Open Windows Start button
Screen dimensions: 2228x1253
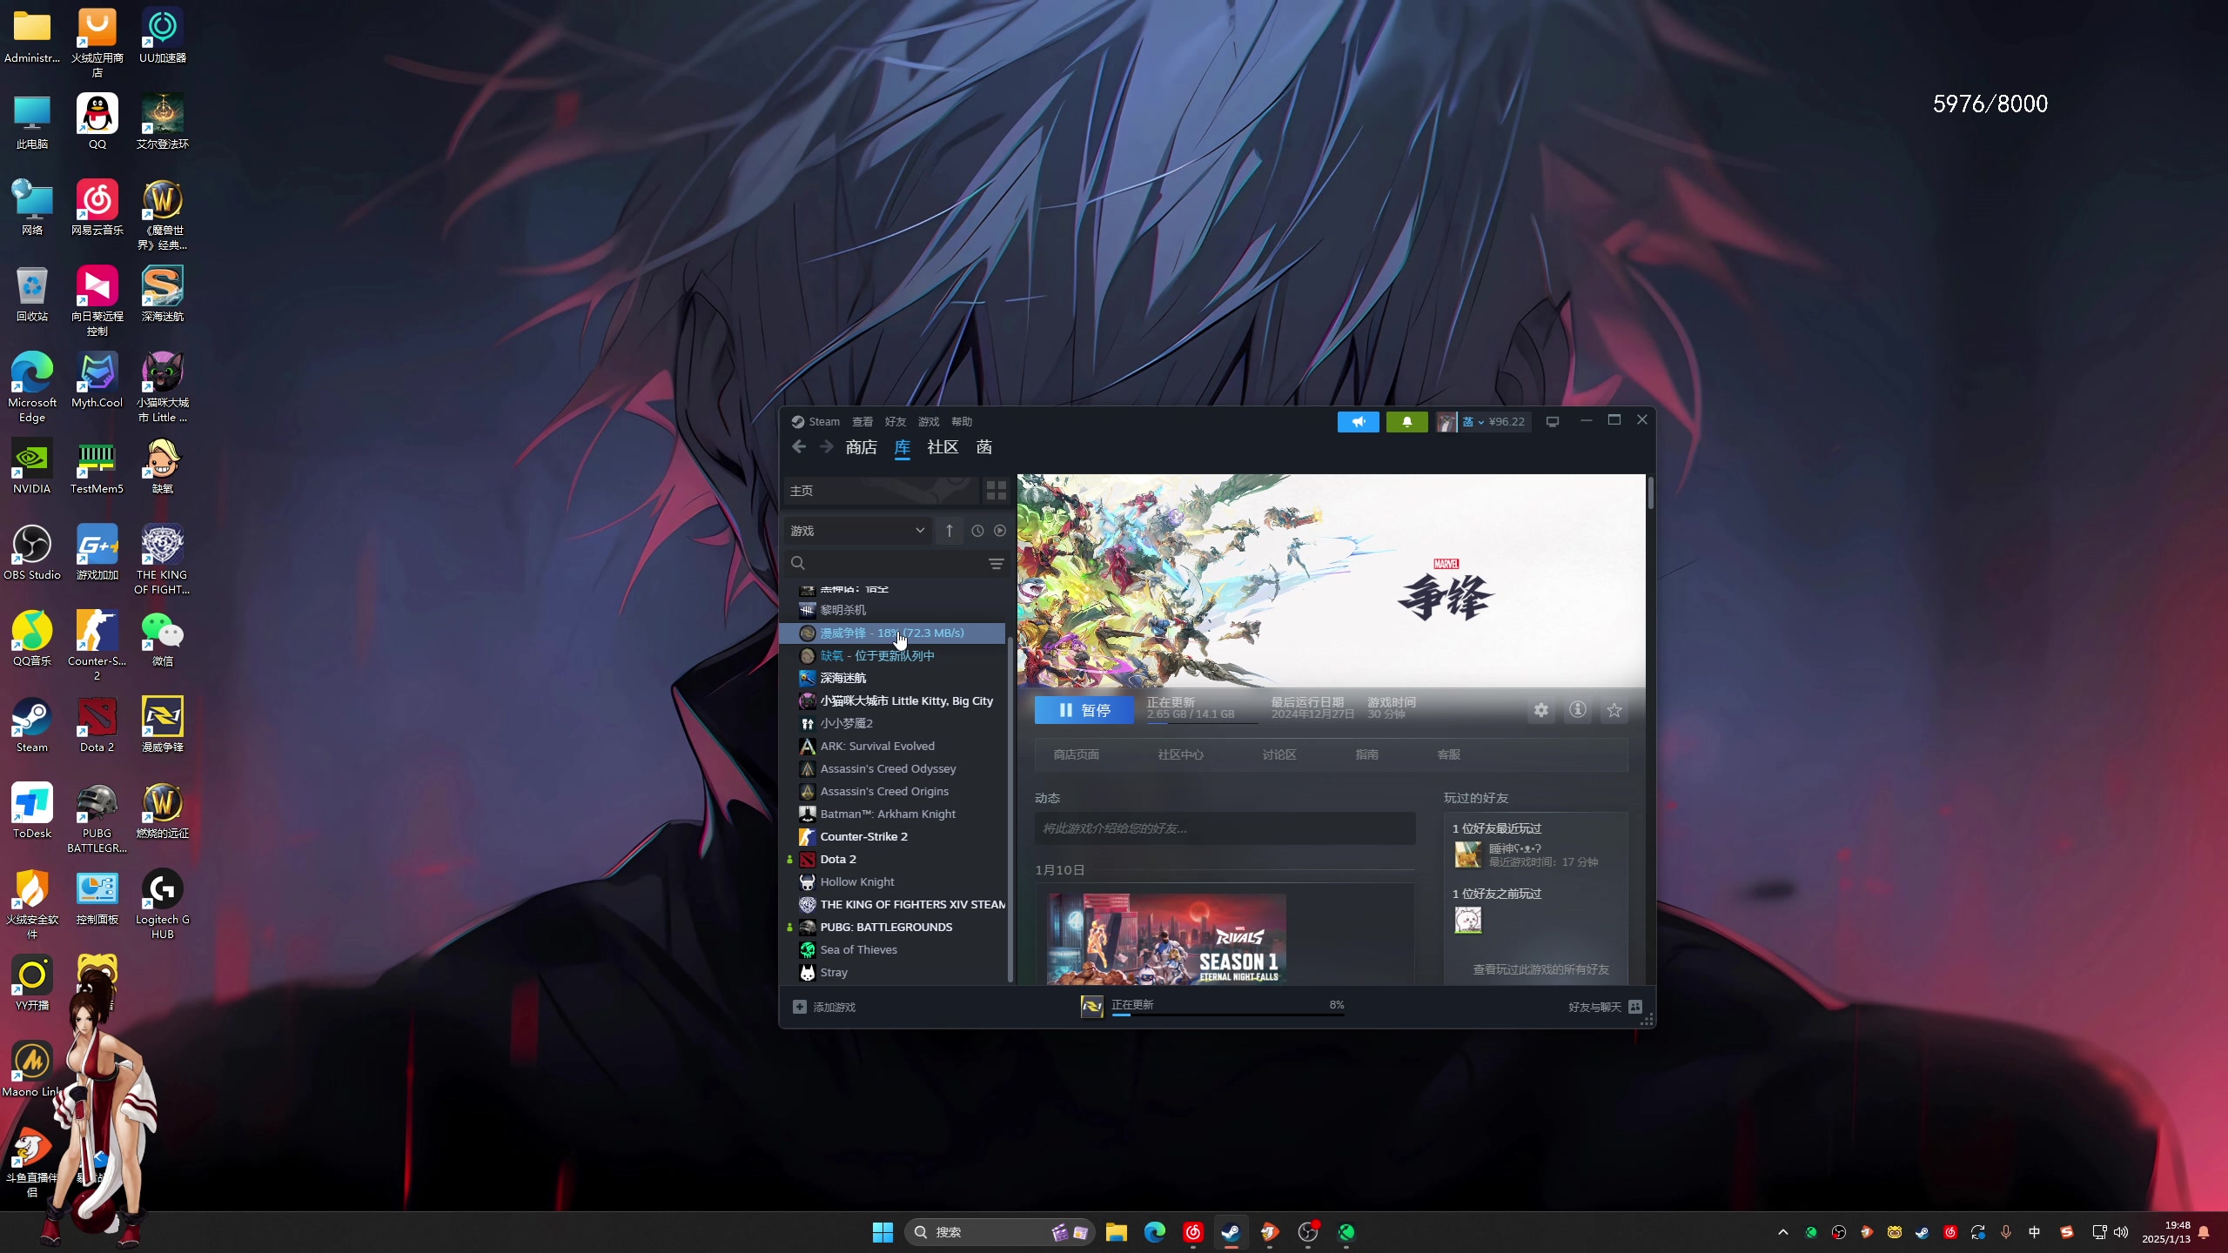pyautogui.click(x=882, y=1232)
